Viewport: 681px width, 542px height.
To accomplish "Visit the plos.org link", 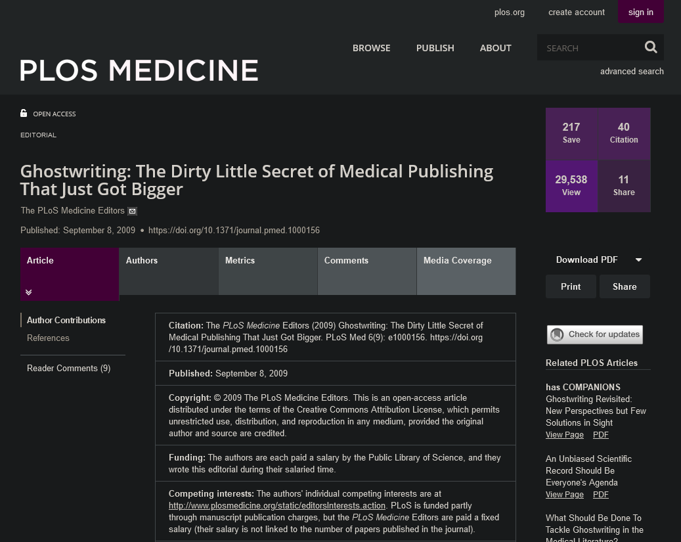I will [510, 12].
